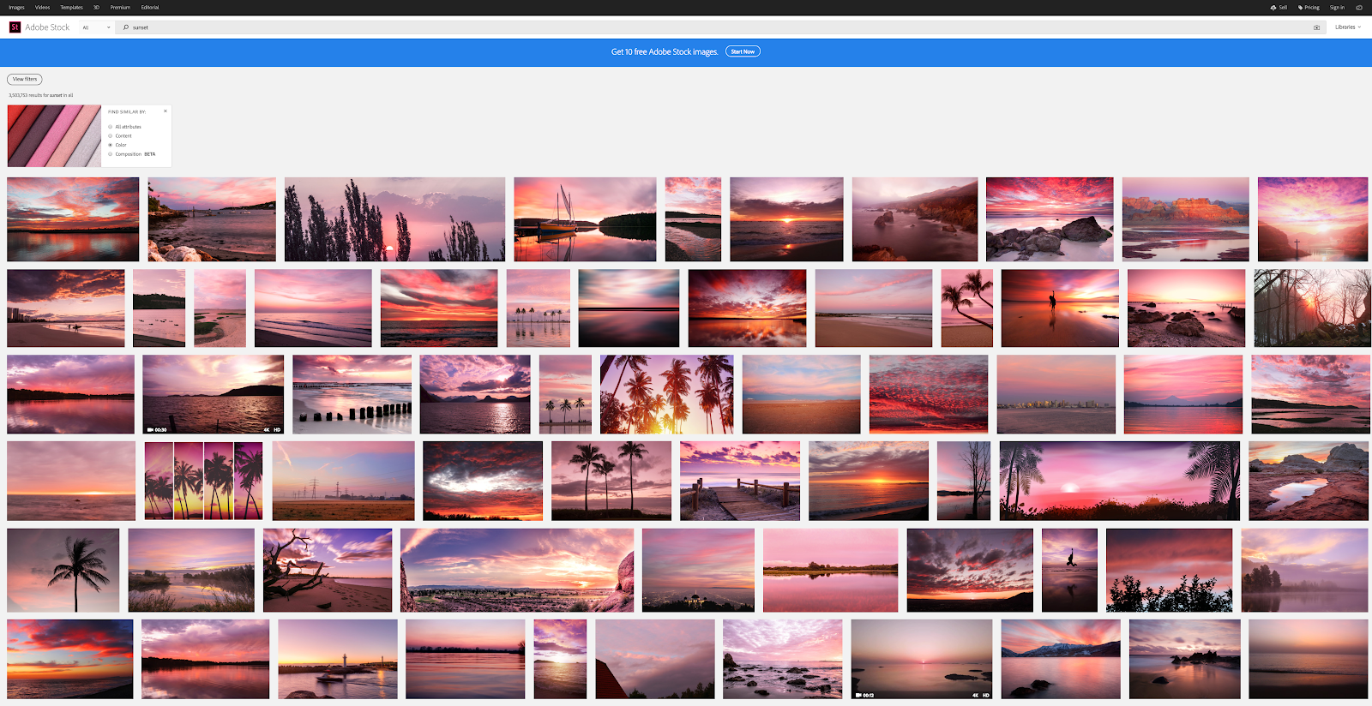Click the Adobe Stock St logo

15,27
